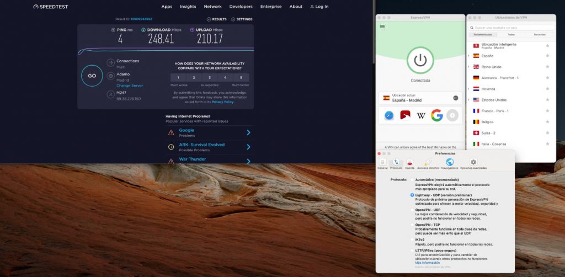The width and height of the screenshot is (565, 277).
Task: Open the Privacy Policy link
Action: tap(223, 102)
